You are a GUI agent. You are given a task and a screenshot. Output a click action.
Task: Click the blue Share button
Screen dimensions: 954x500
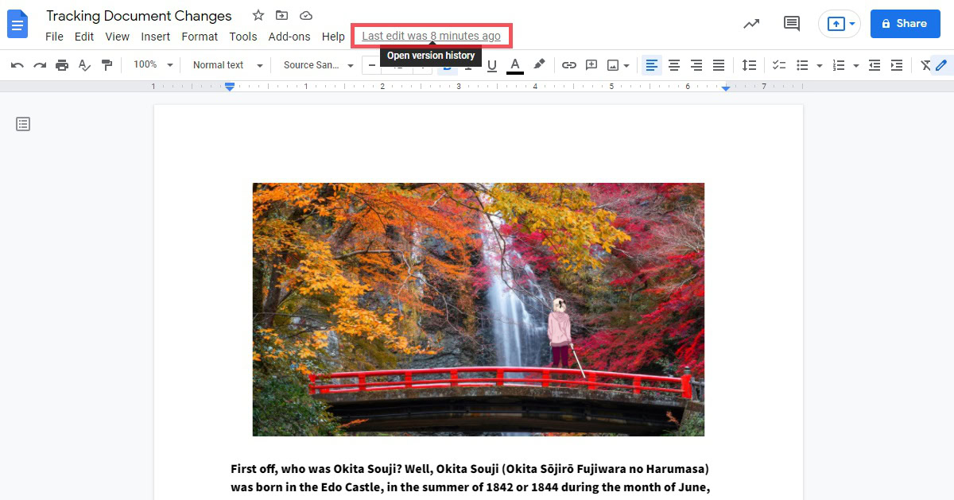pyautogui.click(x=906, y=24)
